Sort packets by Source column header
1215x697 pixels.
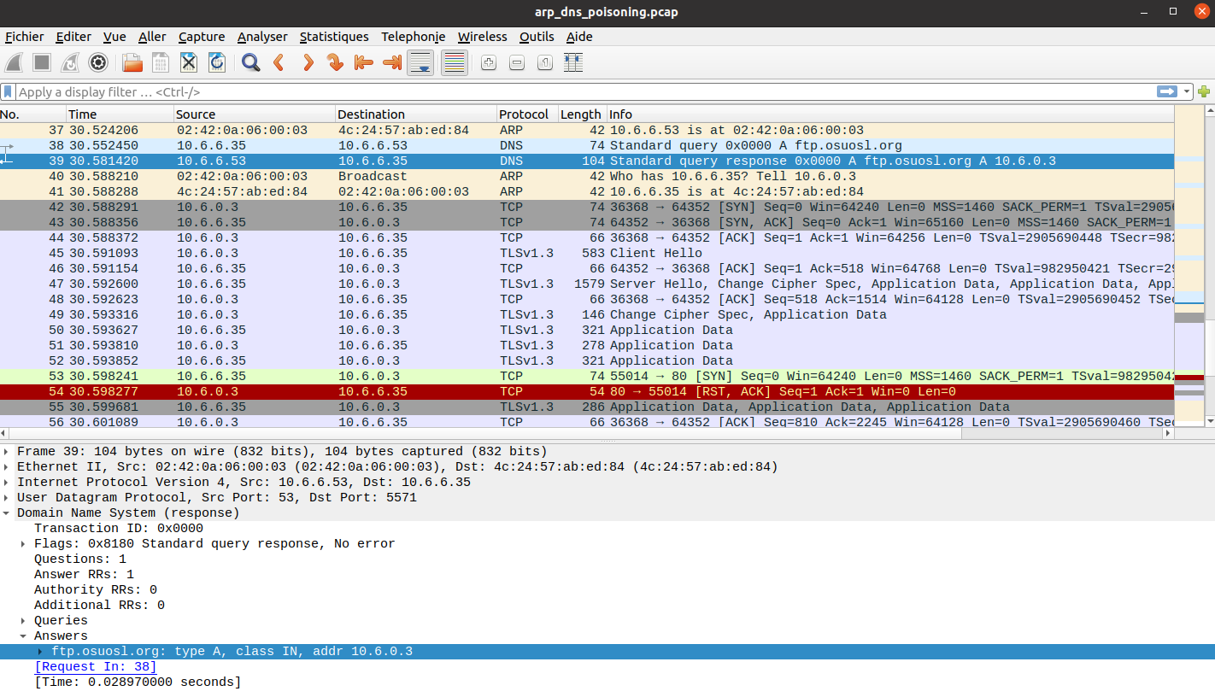(255, 114)
